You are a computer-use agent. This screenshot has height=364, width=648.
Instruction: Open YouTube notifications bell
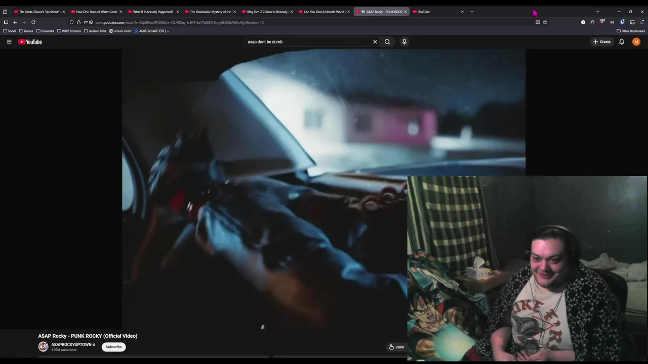tap(622, 42)
